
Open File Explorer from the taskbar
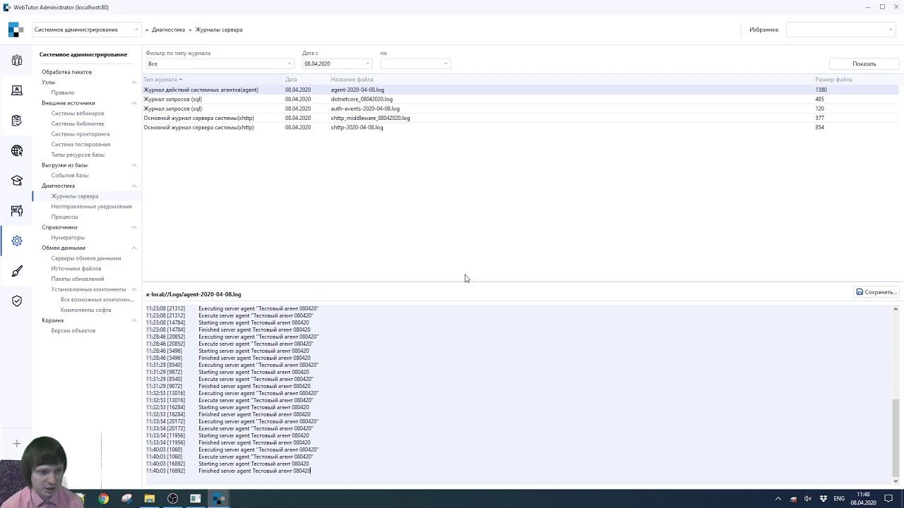pos(150,499)
